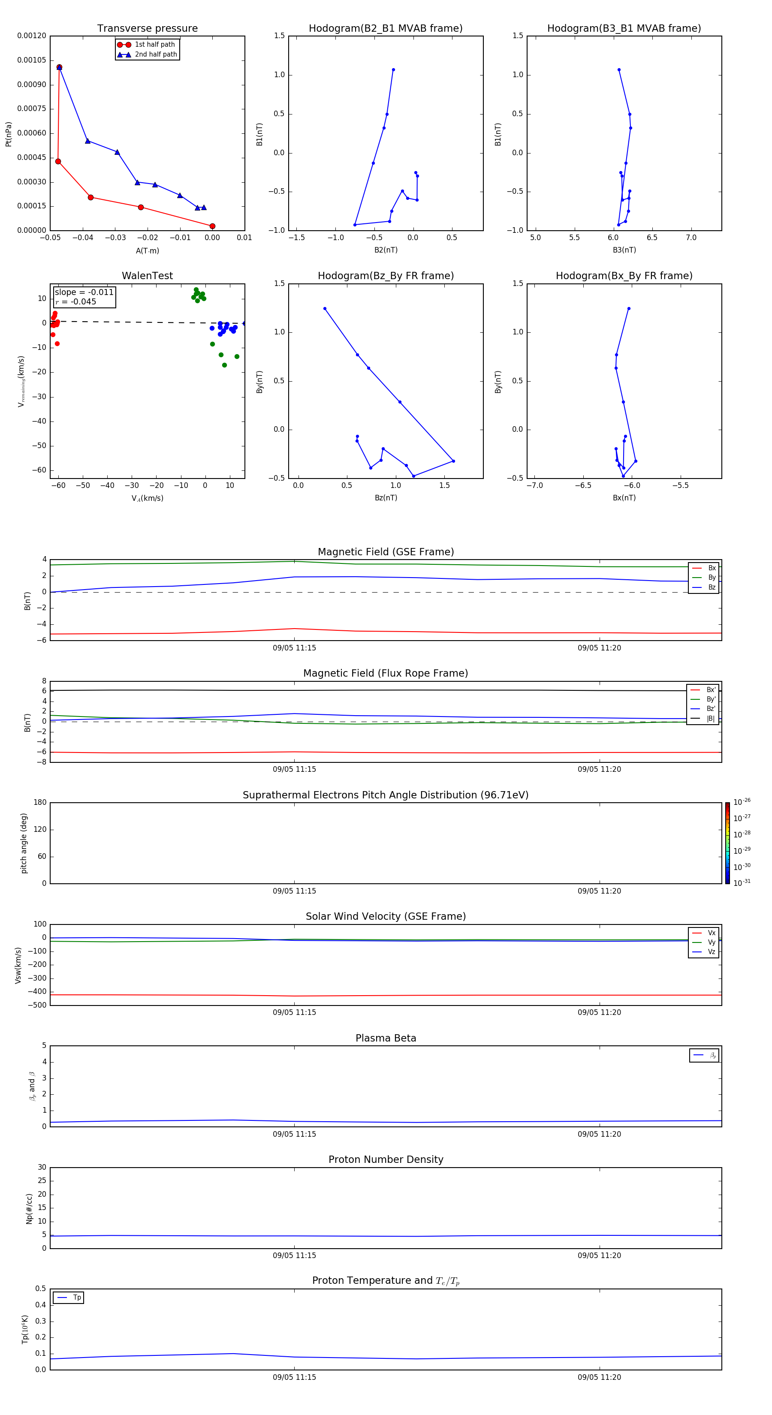The width and height of the screenshot is (772, 1415).
Task: Click the pitch angle rainbow colorbar
Action: click(727, 843)
